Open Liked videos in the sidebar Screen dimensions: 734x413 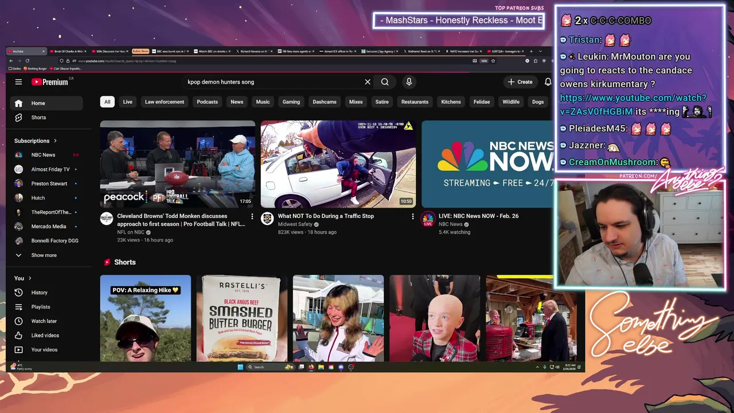[x=46, y=336]
